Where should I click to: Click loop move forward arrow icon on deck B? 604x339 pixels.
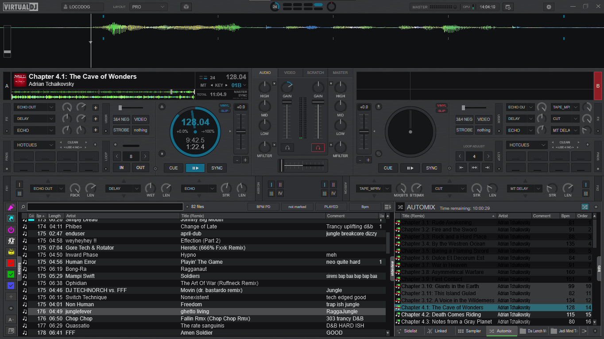tap(487, 168)
